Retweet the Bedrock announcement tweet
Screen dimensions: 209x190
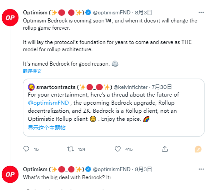(x=70, y=149)
